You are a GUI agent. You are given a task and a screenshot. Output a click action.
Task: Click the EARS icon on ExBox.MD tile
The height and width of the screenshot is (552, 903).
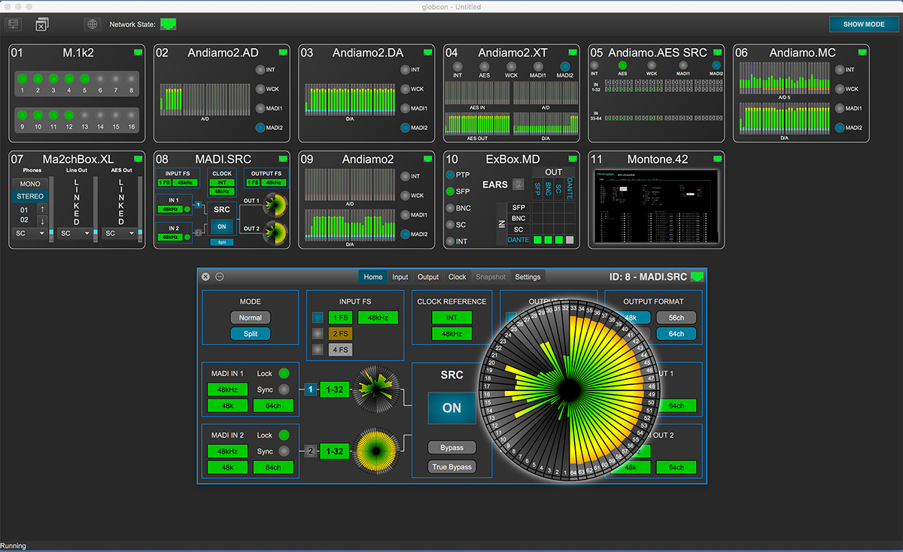[518, 184]
